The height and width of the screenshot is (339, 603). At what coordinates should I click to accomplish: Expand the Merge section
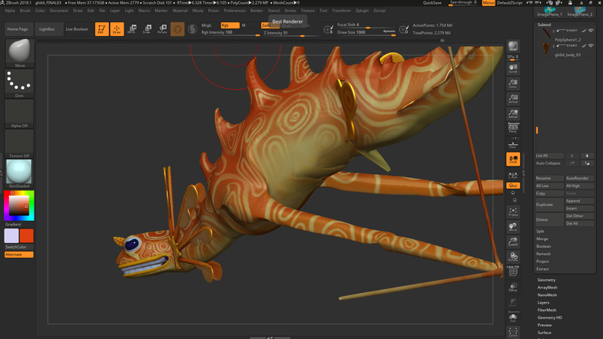click(542, 239)
